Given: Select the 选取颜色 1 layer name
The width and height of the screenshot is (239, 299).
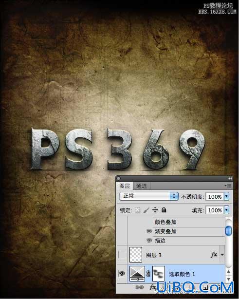Looking at the screenshot, I should (x=182, y=274).
